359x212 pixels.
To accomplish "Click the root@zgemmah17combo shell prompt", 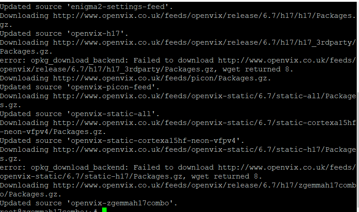I will [x=49, y=210].
